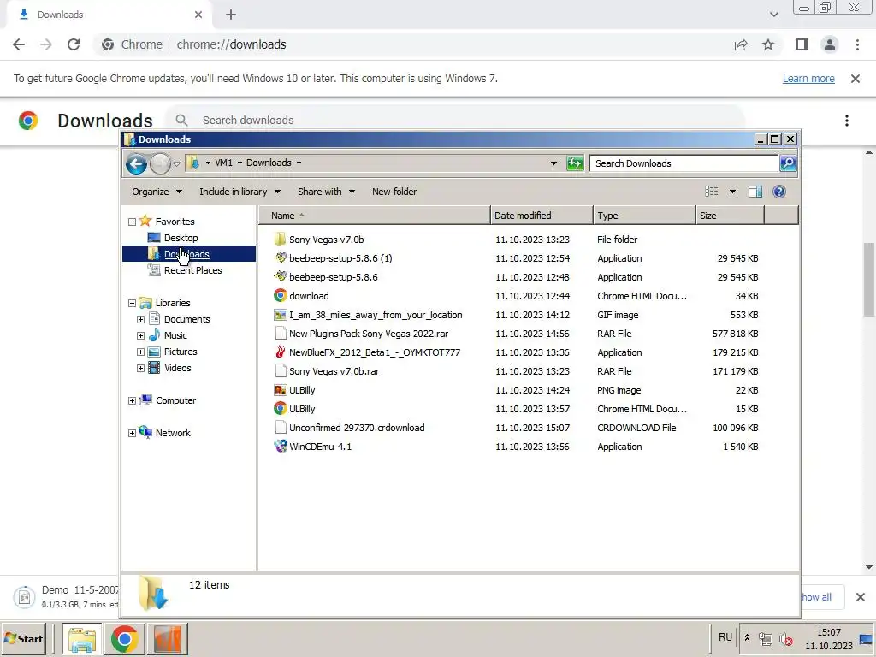Click the NewBlueFX_2012_Beta1 application icon
This screenshot has width=876, height=657.
pyautogui.click(x=280, y=352)
